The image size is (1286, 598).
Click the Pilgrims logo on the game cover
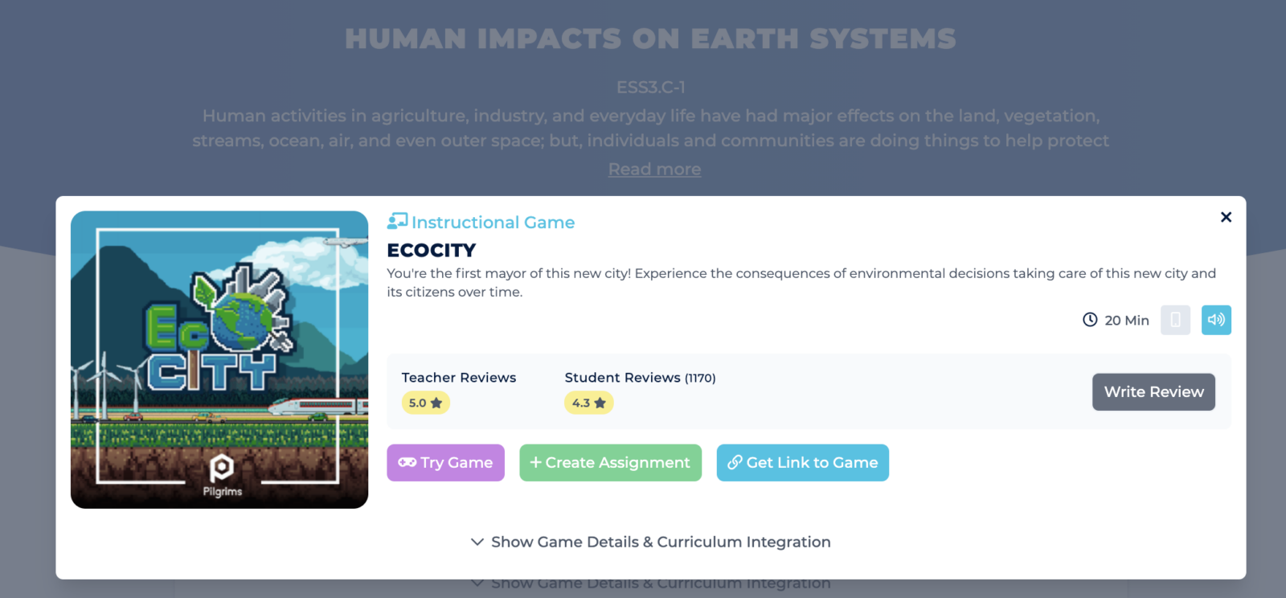point(222,474)
